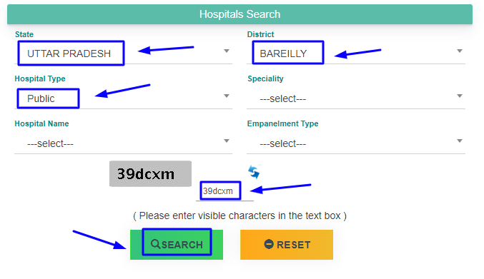This screenshot has width=484, height=279.
Task: Click the Hospitals Search header bar
Action: pos(239,14)
